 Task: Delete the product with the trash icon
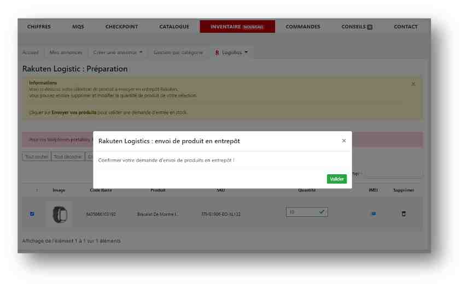404,214
